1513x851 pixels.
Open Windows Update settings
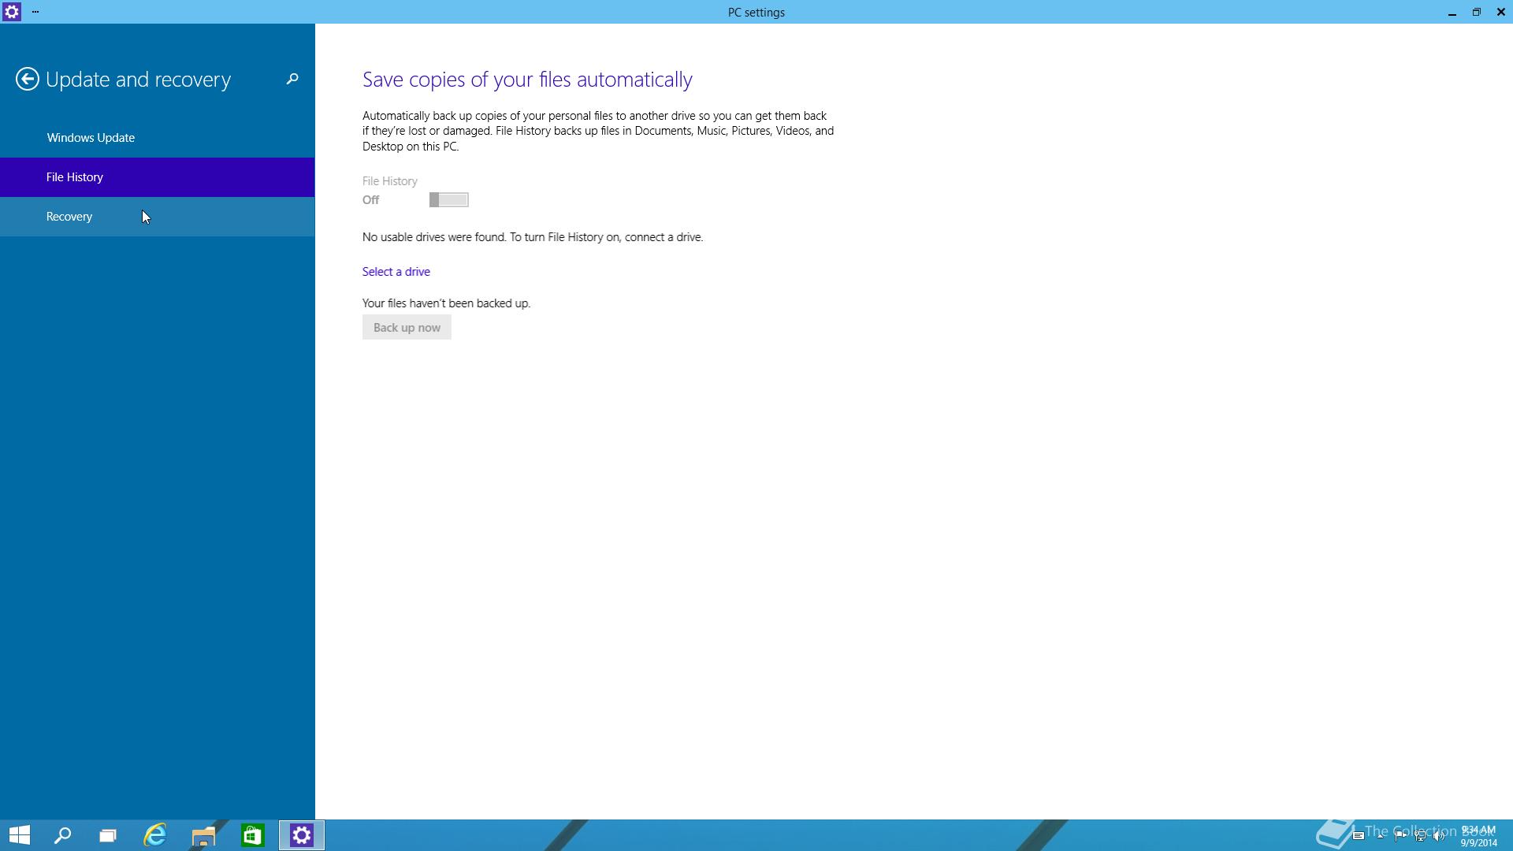(158, 138)
